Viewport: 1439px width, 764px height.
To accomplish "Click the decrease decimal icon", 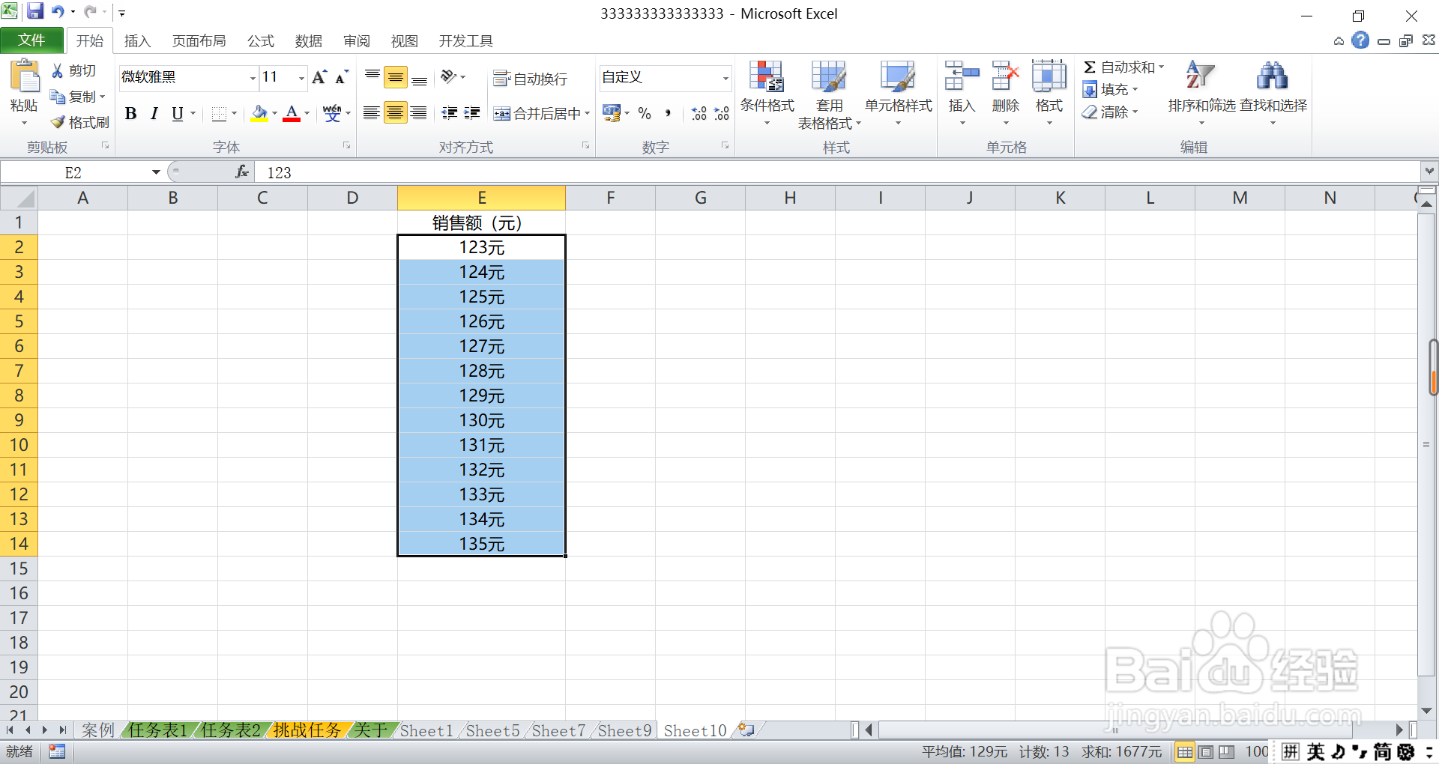I will coord(721,113).
